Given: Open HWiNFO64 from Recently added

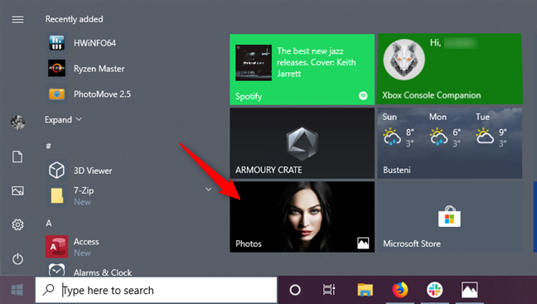Looking at the screenshot, I should point(82,43).
